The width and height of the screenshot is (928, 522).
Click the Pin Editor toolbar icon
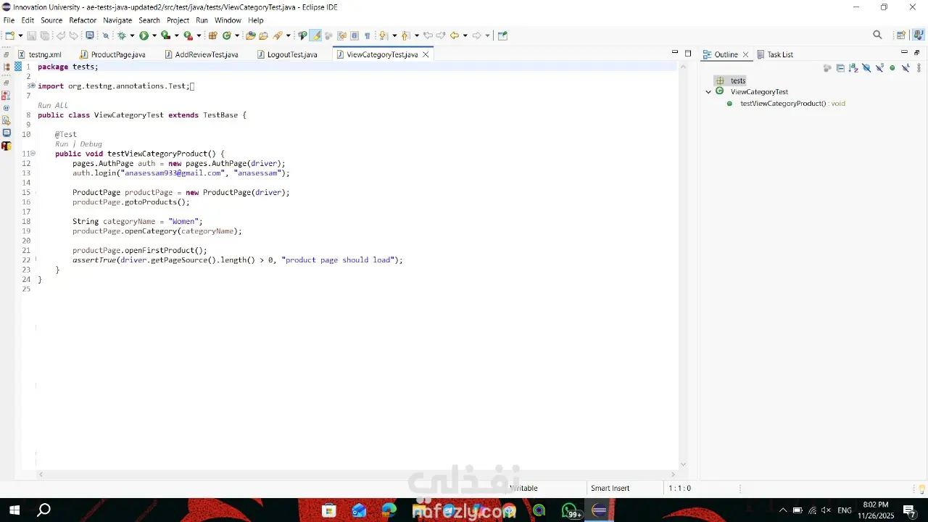point(502,36)
